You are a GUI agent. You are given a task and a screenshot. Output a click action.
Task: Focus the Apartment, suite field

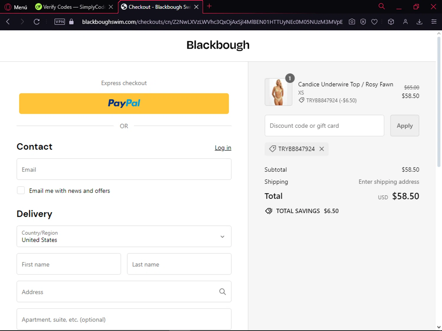tap(124, 319)
